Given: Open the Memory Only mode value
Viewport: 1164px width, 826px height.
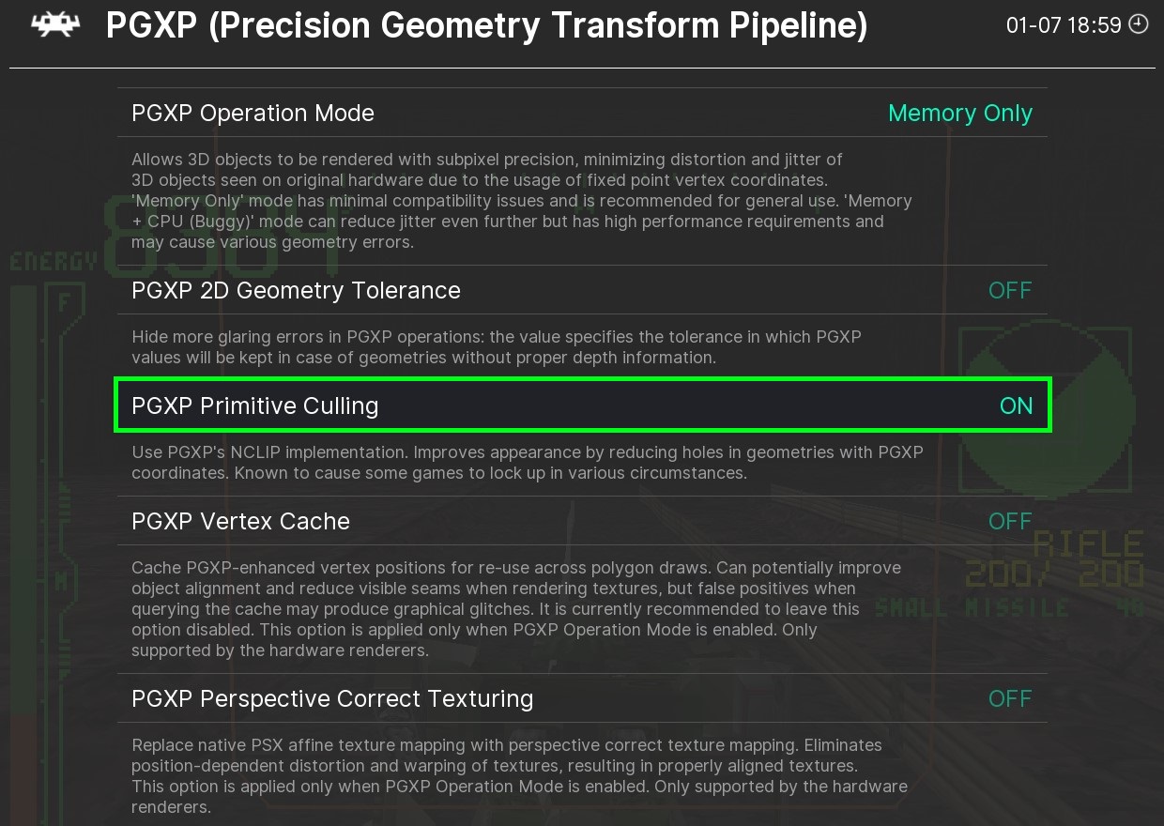Looking at the screenshot, I should point(959,114).
